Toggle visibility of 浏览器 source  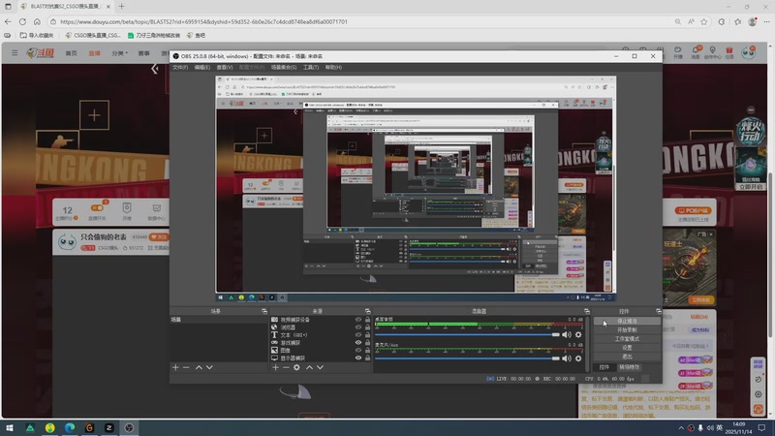(358, 327)
